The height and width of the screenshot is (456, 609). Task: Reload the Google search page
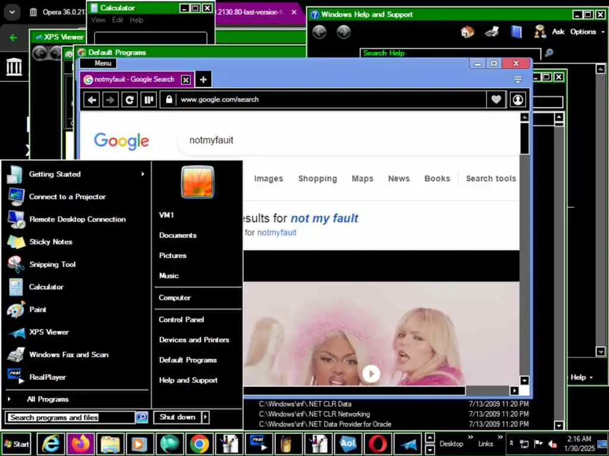coord(129,100)
